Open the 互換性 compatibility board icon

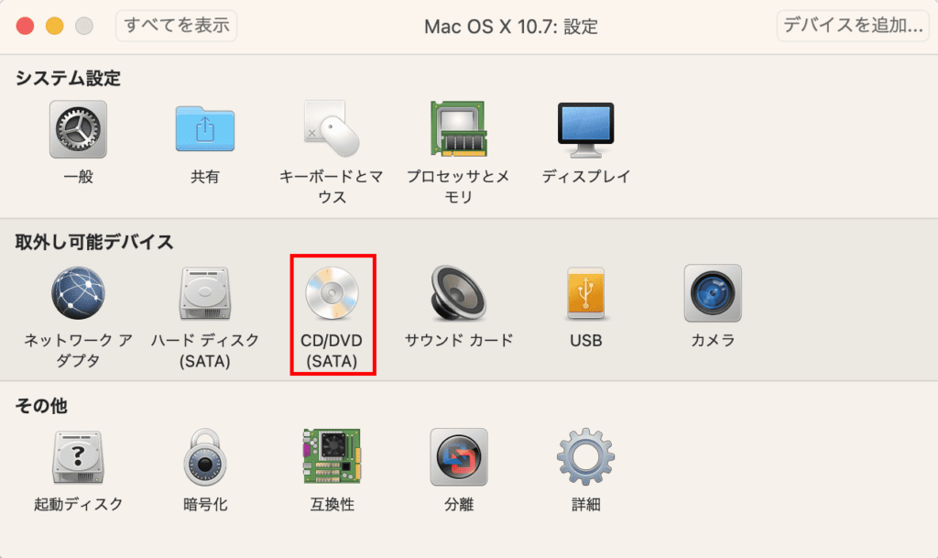[x=332, y=455]
